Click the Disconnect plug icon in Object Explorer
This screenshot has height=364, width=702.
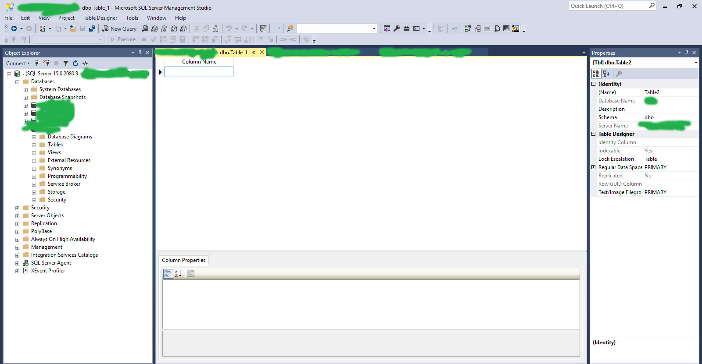point(47,64)
